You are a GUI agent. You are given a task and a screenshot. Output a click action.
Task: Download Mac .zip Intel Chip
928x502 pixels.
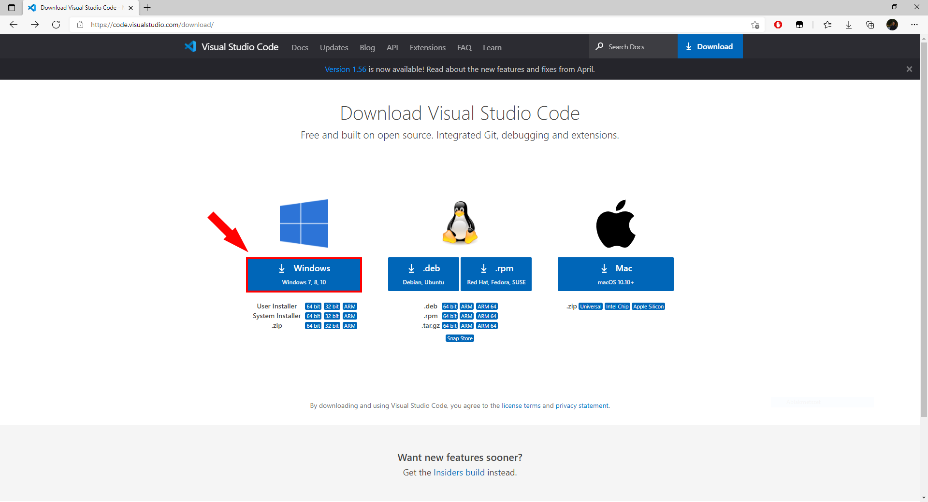point(617,307)
